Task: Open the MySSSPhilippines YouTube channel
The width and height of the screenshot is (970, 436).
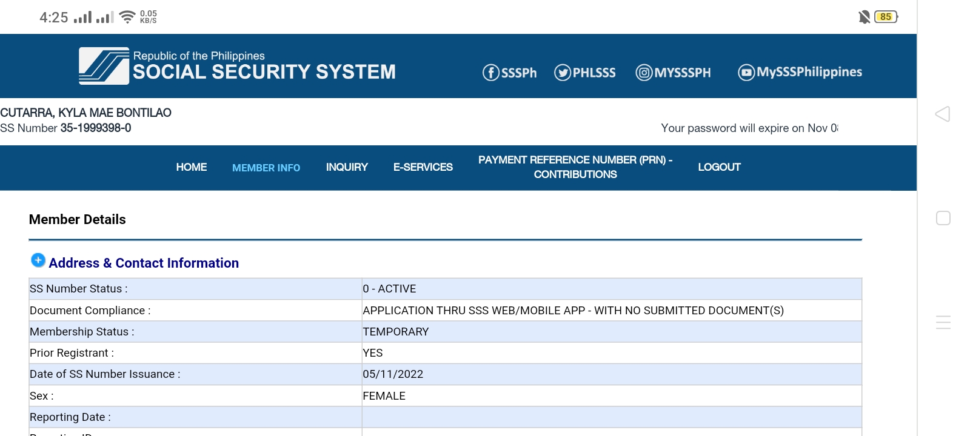Action: (800, 72)
